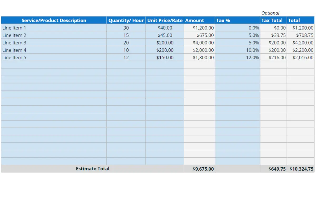Select the Tax % column header

(238, 20)
